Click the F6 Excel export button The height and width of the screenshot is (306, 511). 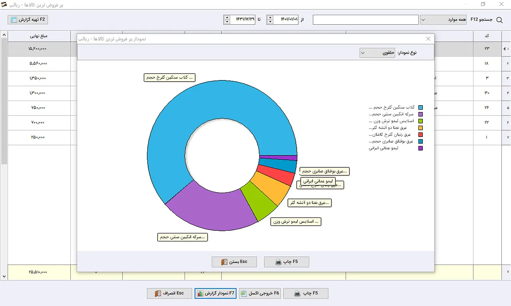coord(260,293)
